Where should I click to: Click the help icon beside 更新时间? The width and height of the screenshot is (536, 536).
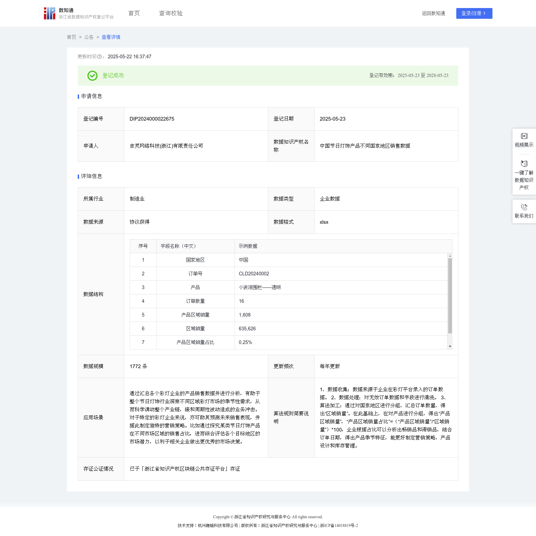click(99, 57)
